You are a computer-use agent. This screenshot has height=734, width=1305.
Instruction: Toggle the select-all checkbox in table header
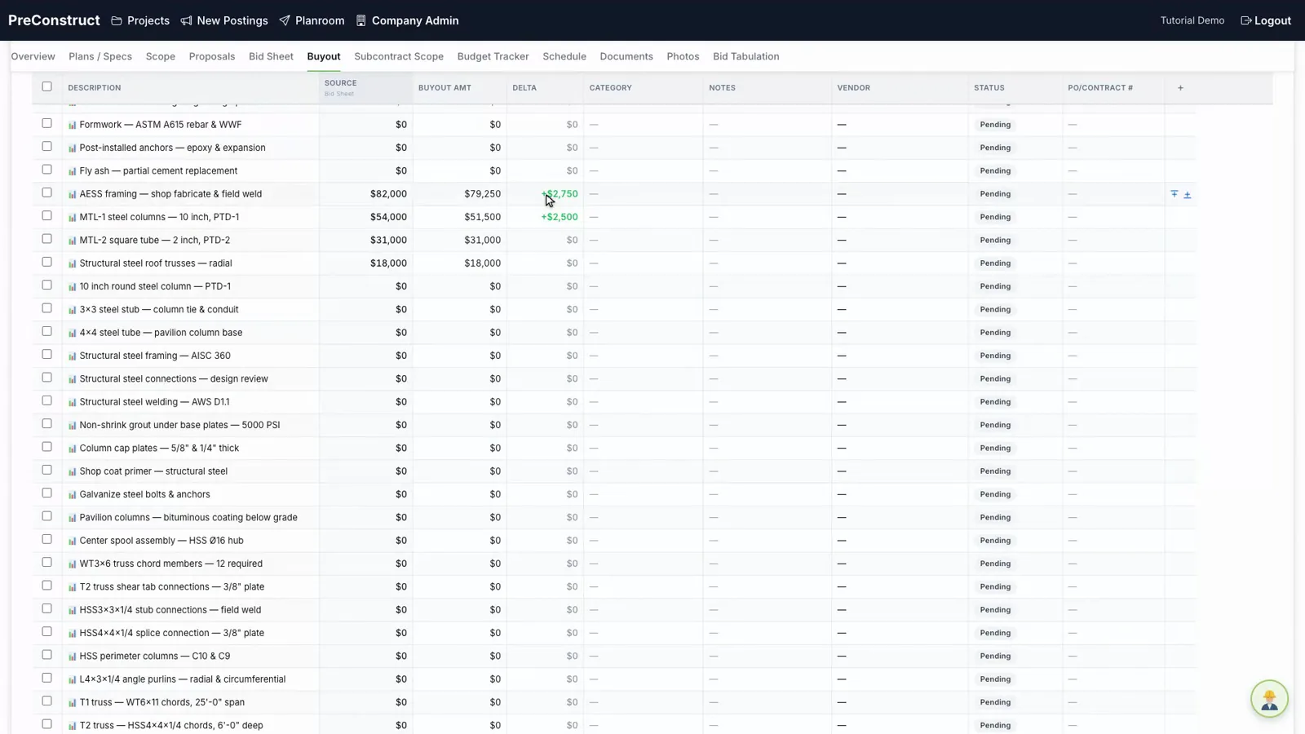point(46,86)
